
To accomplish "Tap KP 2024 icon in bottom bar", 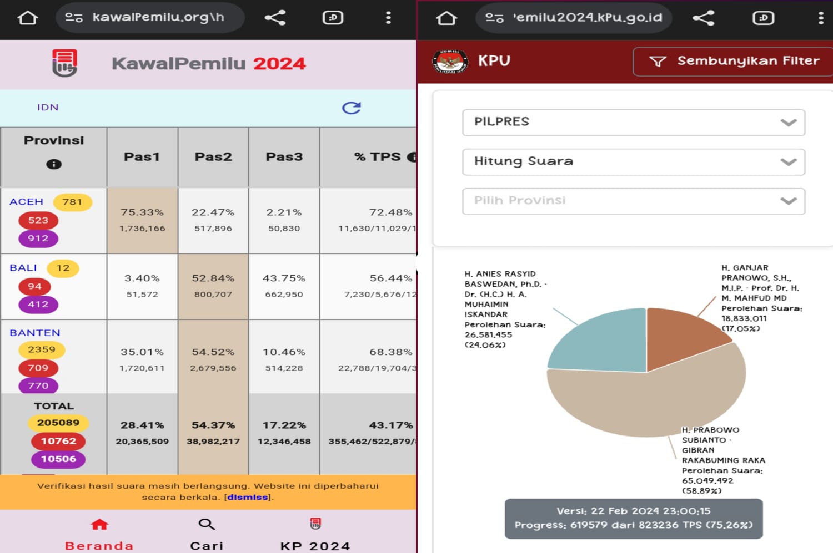I will [x=315, y=524].
